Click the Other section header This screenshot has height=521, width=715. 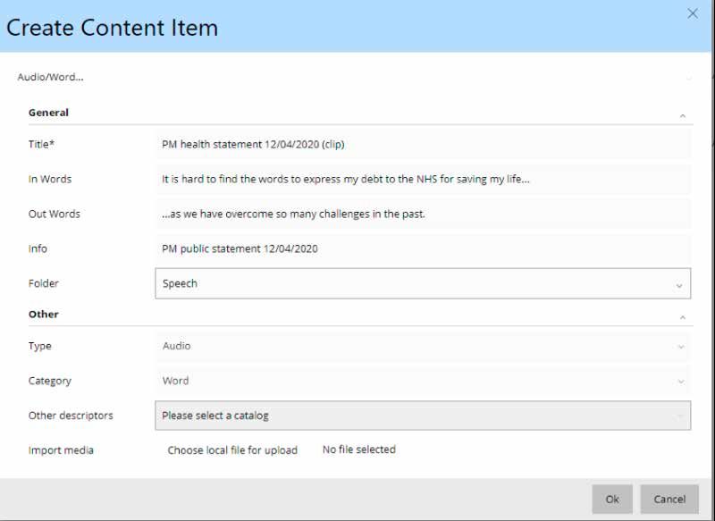point(43,314)
